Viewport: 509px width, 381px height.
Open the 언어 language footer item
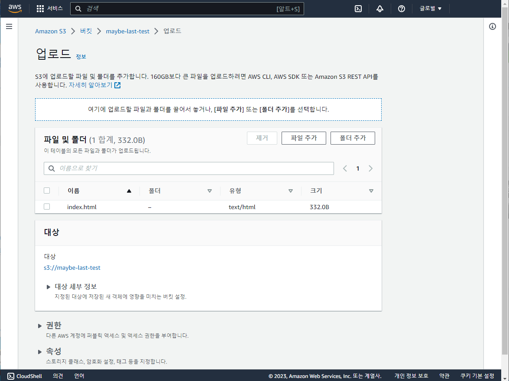[x=79, y=376]
